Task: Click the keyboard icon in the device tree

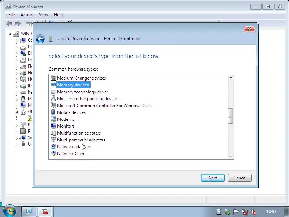Action: pyautogui.click(x=23, y=92)
